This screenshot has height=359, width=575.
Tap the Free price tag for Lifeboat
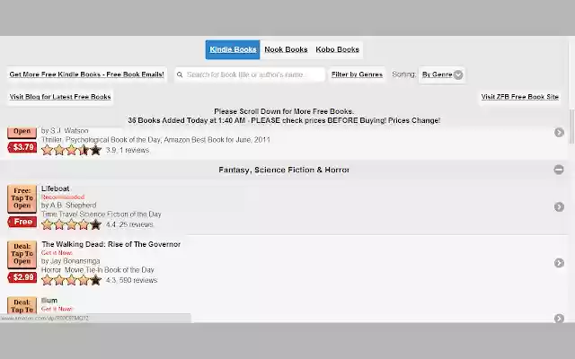pos(22,222)
